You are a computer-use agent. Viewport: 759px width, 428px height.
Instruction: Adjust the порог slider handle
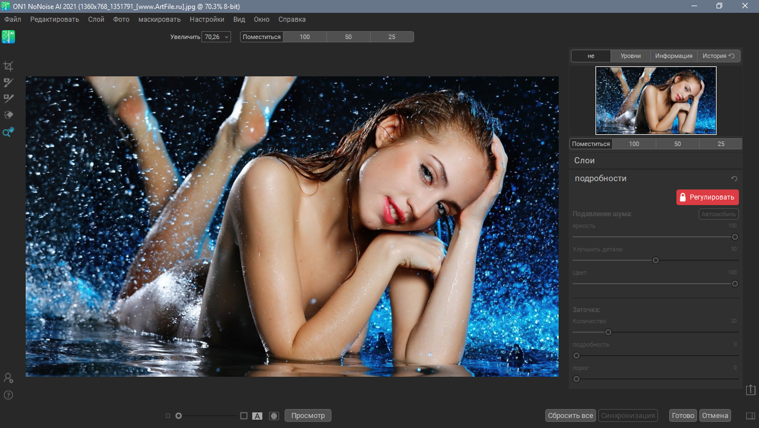click(577, 379)
